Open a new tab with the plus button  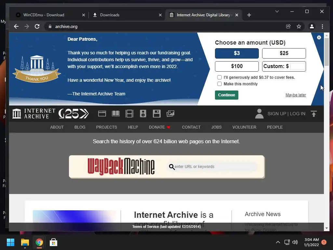[x=249, y=15]
